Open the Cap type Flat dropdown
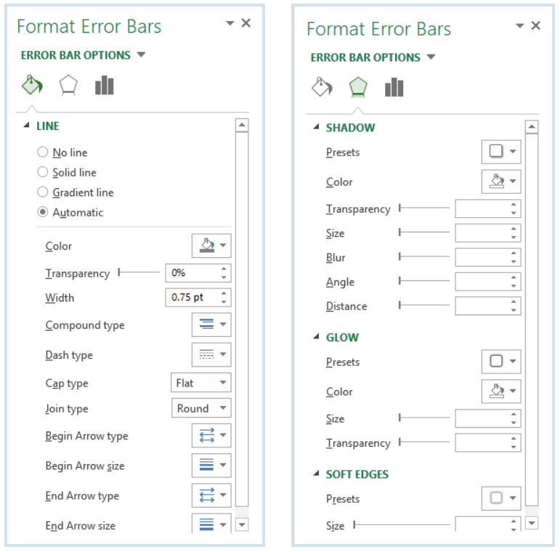This screenshot has width=560, height=552. (x=201, y=382)
